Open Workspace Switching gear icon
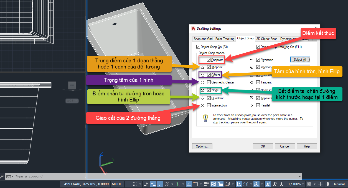 pos(309,184)
